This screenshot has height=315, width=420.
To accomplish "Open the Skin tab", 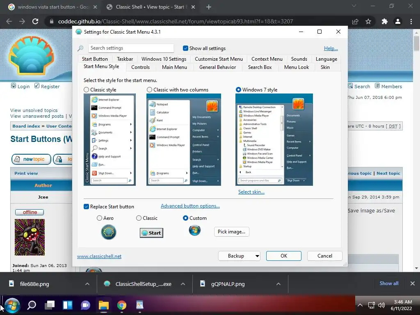I will click(325, 67).
